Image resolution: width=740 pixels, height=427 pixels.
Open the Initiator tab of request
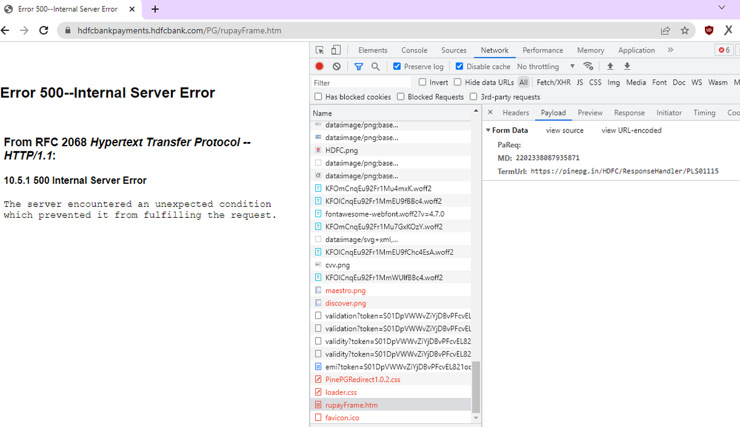pyautogui.click(x=669, y=113)
